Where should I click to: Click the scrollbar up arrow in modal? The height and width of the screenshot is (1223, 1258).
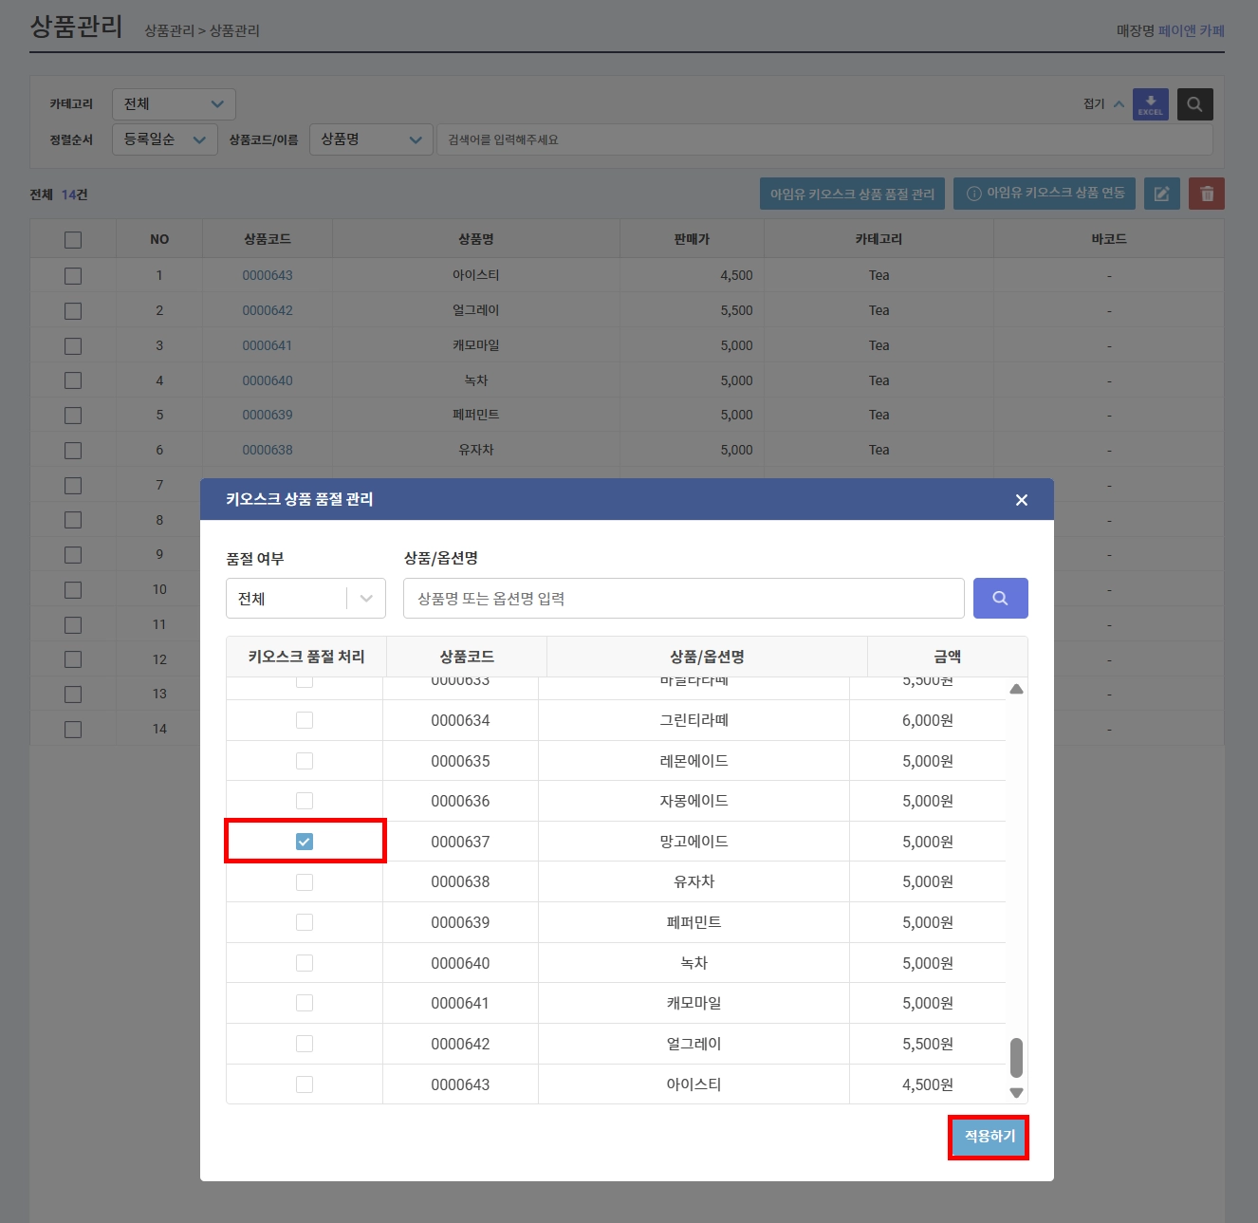[x=1016, y=690]
